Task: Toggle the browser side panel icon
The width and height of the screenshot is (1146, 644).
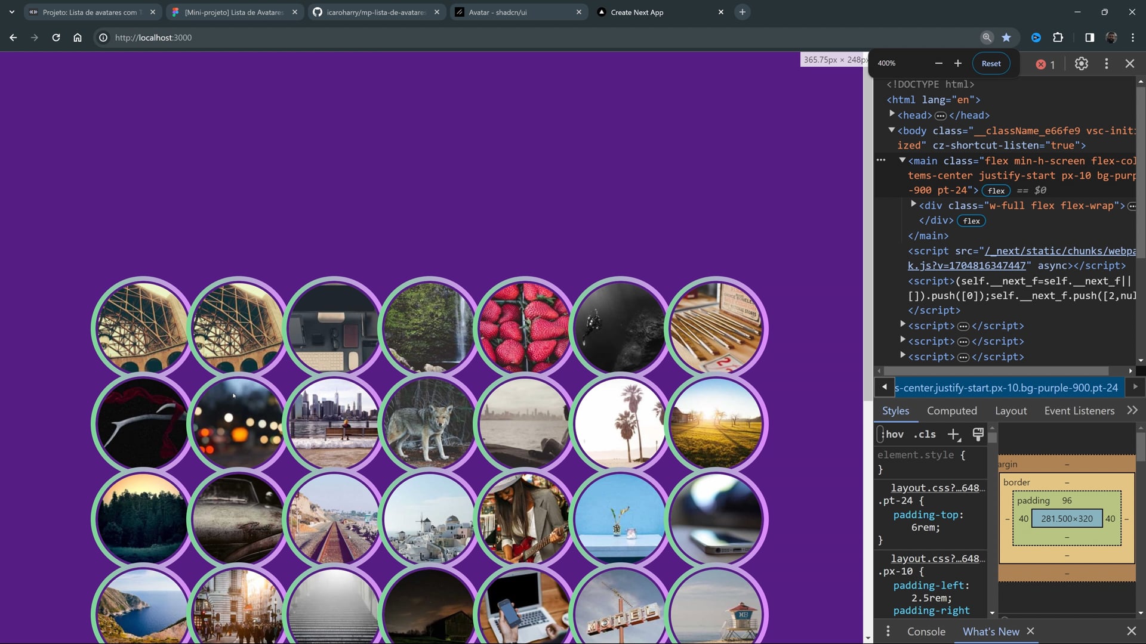Action: coord(1089,38)
